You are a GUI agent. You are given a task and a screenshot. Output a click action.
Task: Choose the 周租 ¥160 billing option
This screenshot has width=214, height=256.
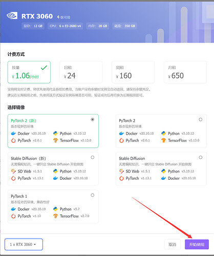point(133,72)
